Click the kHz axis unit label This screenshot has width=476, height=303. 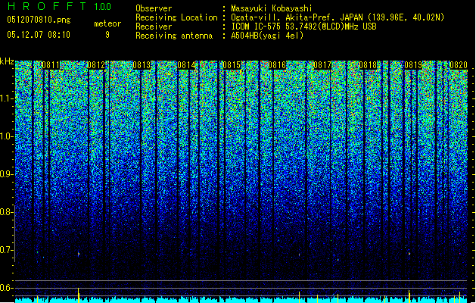pos(7,62)
